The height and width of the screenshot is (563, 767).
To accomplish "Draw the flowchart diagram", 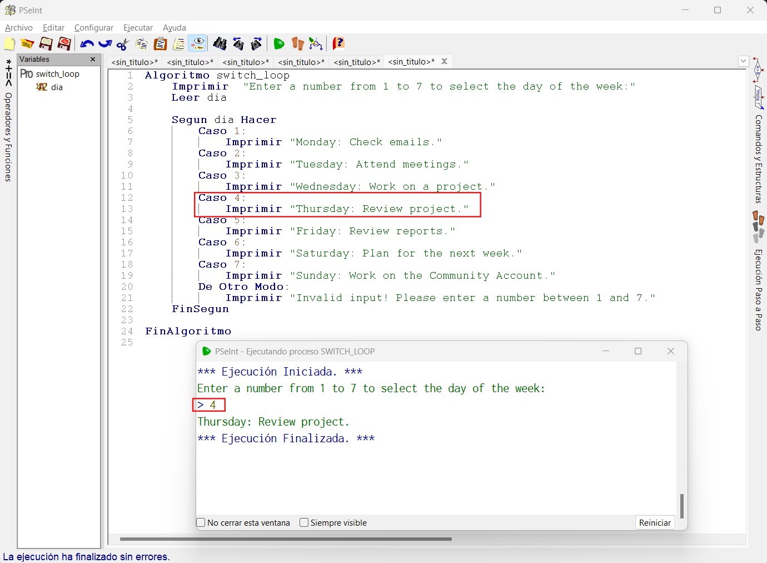I will (x=316, y=43).
